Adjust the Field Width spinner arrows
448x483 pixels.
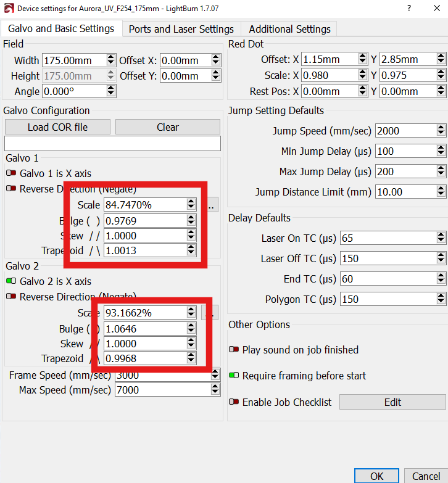click(x=111, y=60)
